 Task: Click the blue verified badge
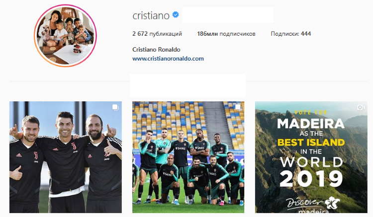pyautogui.click(x=176, y=15)
